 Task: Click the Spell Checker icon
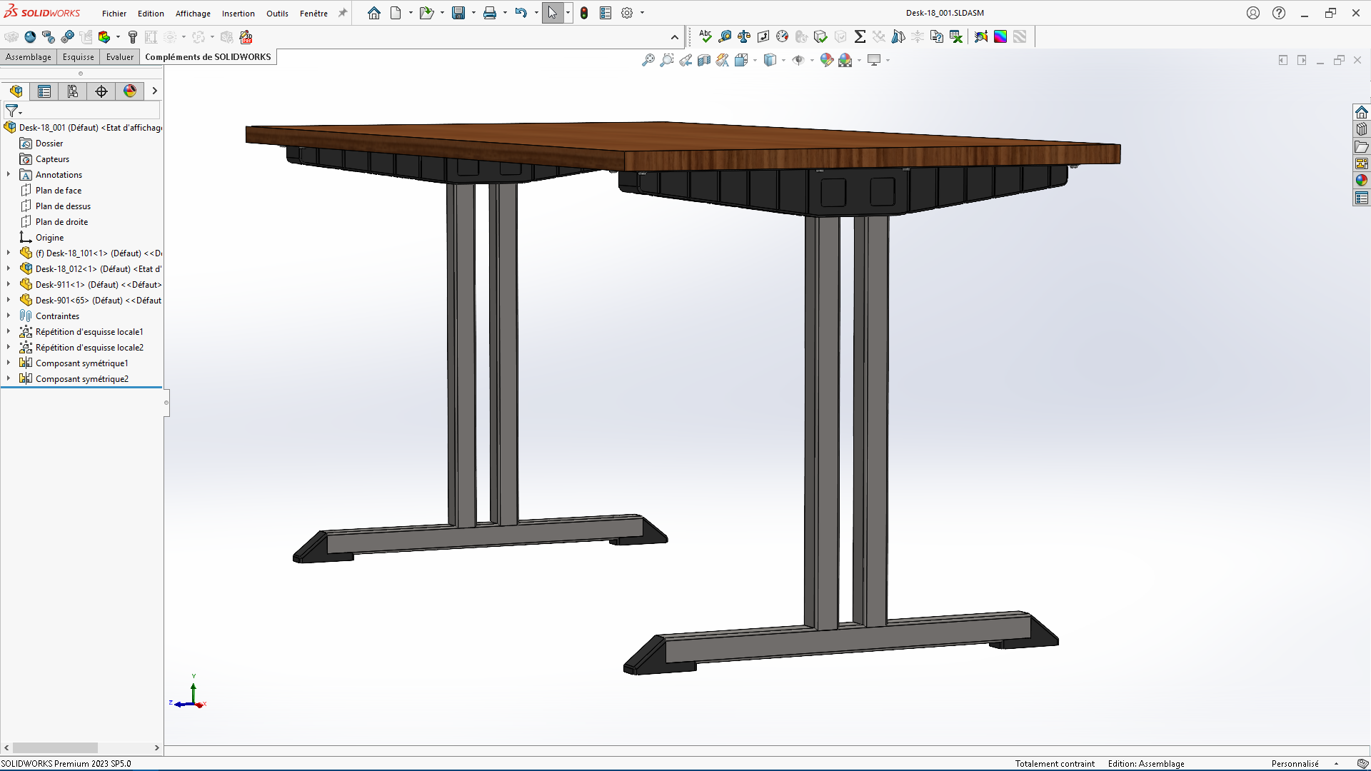[705, 36]
